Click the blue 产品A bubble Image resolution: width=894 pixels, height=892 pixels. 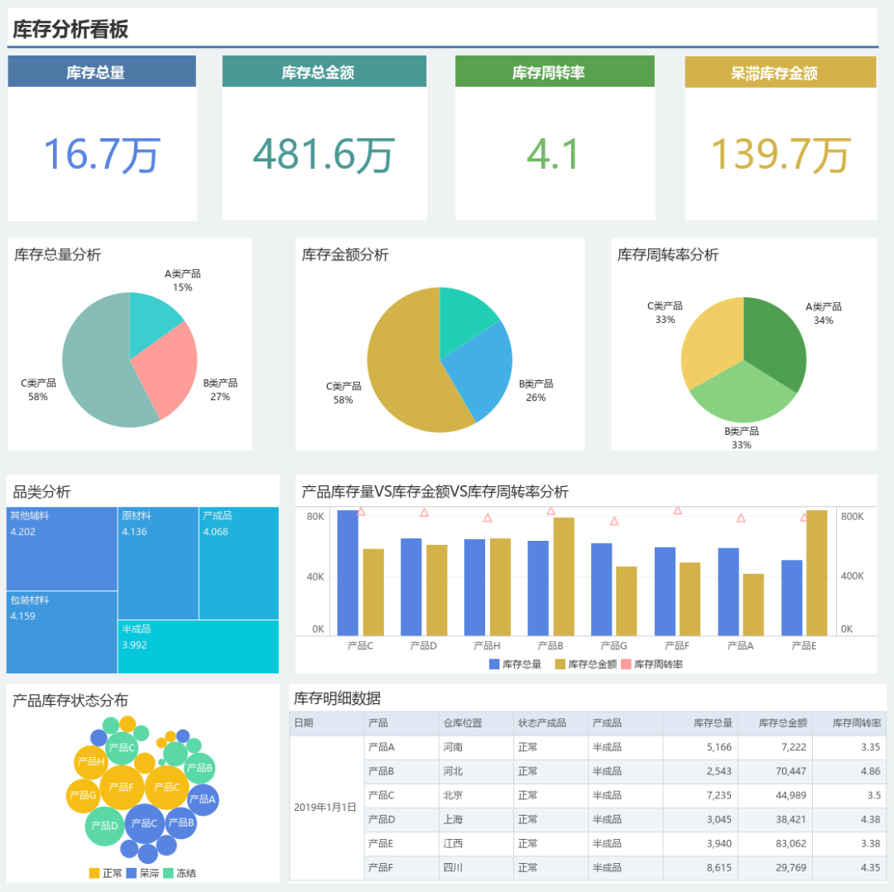pyautogui.click(x=202, y=799)
